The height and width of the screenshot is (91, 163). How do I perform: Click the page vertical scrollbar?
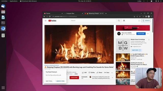[153, 26]
